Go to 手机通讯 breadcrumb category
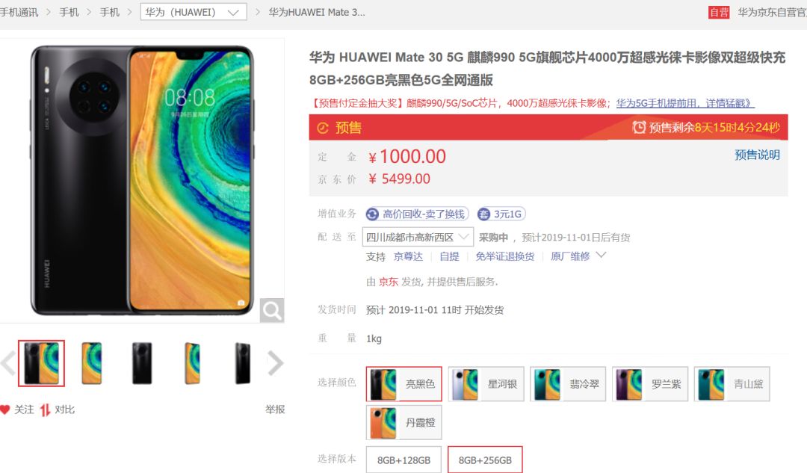Screen dimensions: 807x473 (19, 13)
